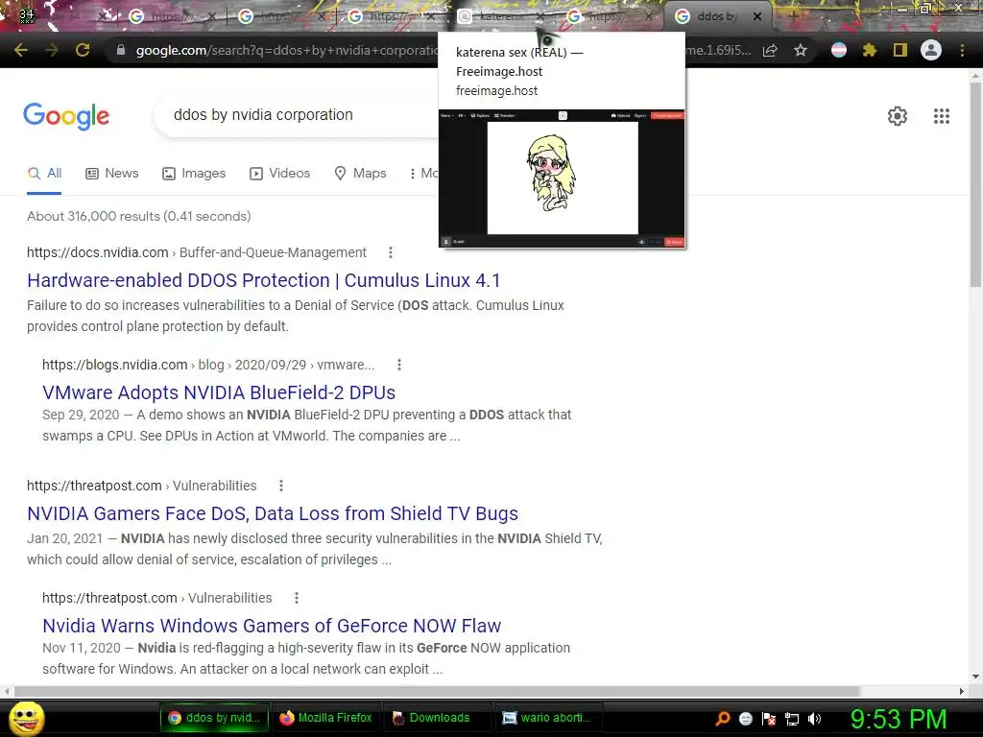Click the horizontal page scrollbar thumb
This screenshot has height=737, width=983.
click(x=437, y=691)
